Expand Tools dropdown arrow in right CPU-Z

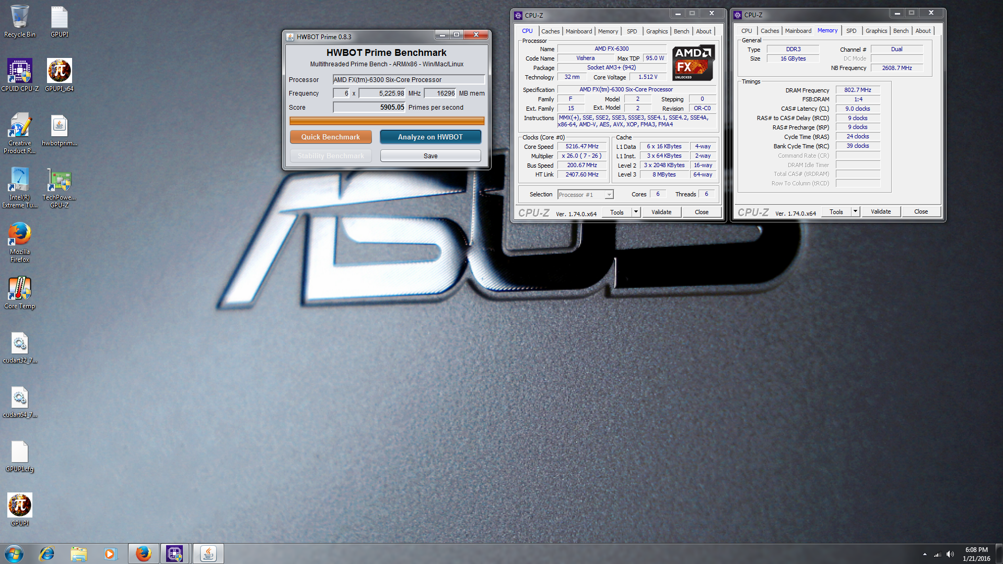(855, 211)
